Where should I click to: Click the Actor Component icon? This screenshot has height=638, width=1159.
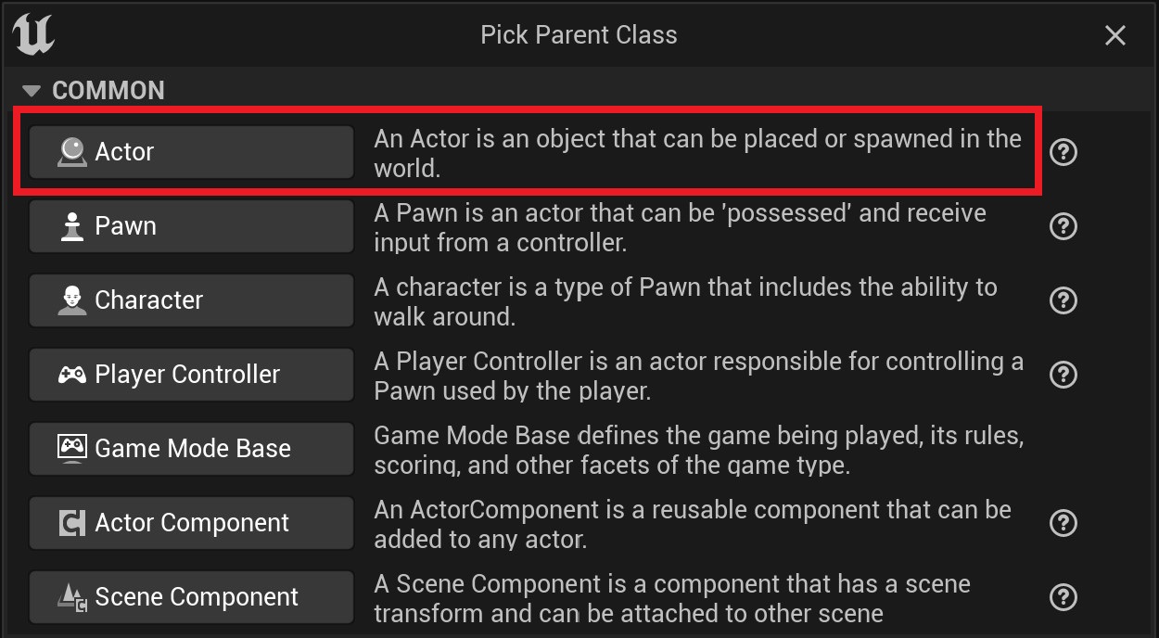[71, 523]
